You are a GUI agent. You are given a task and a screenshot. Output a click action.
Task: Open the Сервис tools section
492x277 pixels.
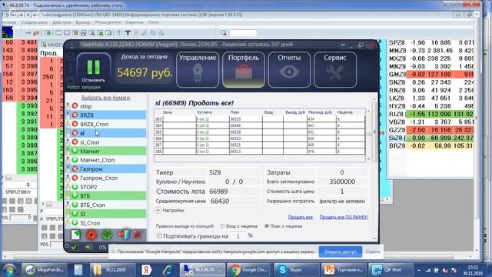335,70
